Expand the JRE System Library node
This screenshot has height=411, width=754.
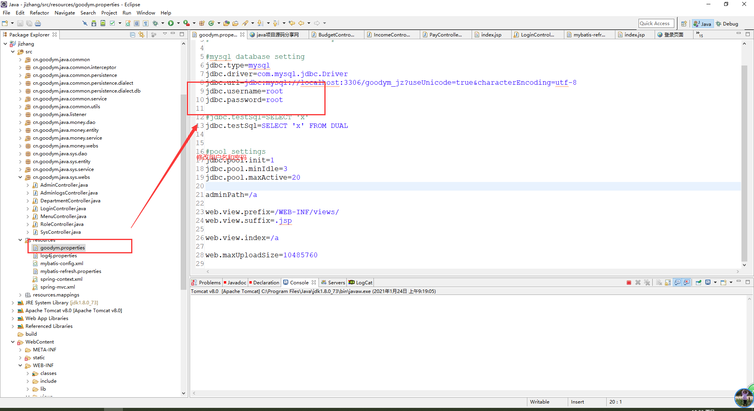click(x=13, y=303)
